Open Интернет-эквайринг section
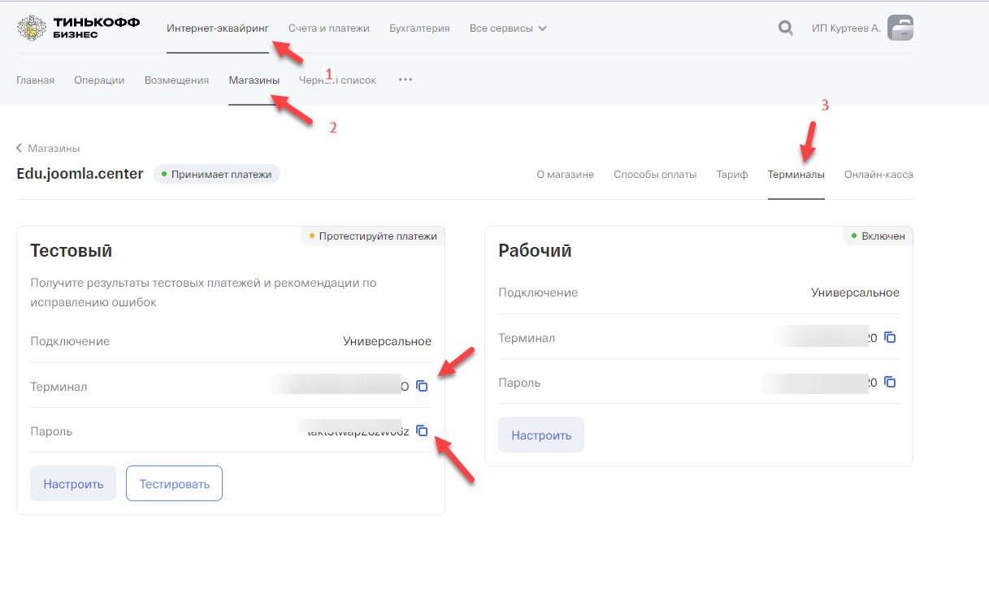This screenshot has width=989, height=606. click(x=218, y=28)
